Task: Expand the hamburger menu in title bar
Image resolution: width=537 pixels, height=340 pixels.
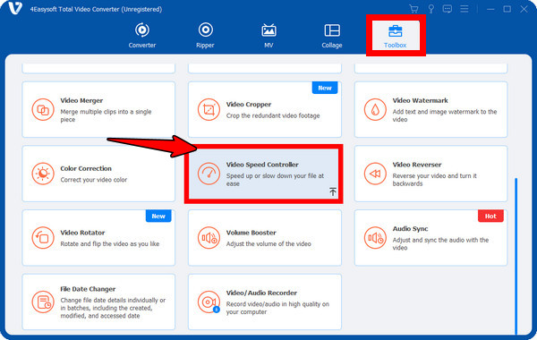Action: [465, 9]
